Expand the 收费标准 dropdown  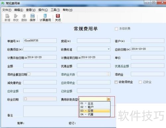(109, 49)
